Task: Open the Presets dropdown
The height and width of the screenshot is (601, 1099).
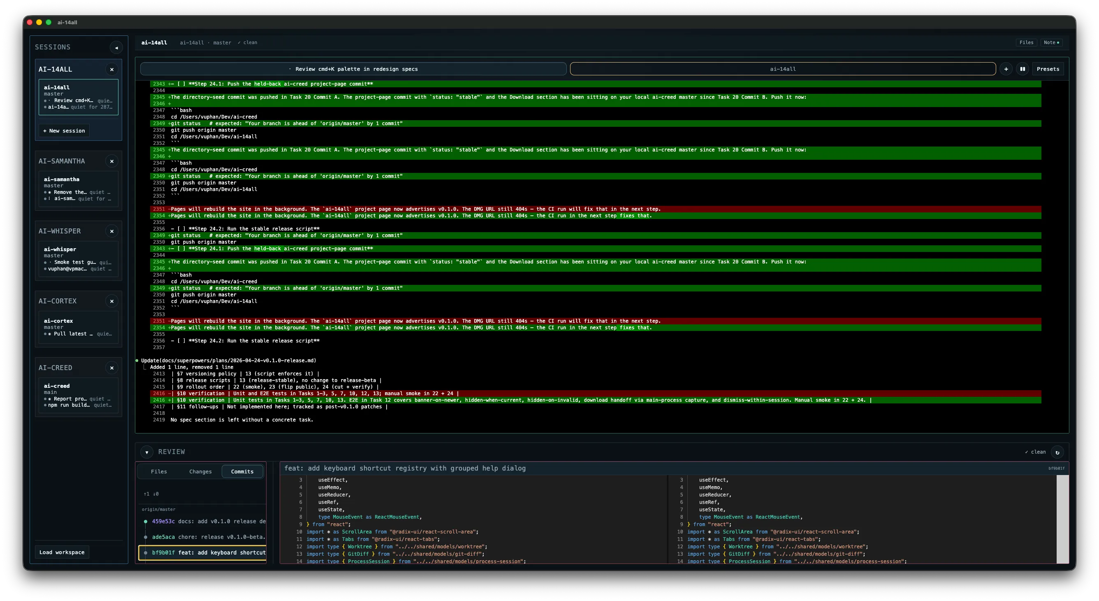Action: [1049, 69]
